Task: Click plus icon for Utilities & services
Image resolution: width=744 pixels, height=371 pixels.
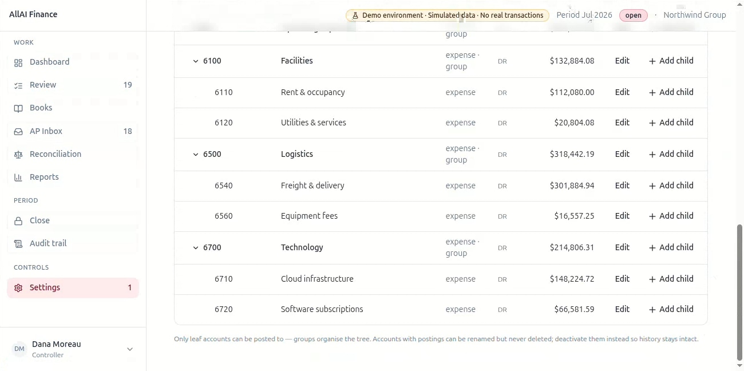Action: tap(652, 123)
